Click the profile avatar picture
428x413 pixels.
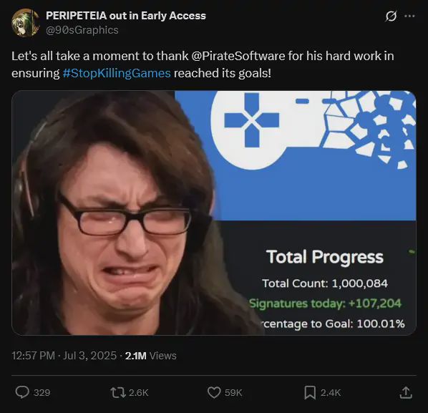point(25,23)
